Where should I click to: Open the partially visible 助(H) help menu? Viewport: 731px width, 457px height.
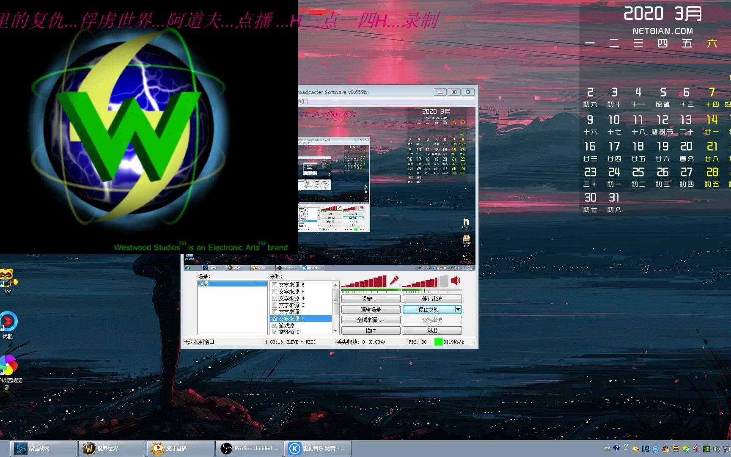click(303, 101)
